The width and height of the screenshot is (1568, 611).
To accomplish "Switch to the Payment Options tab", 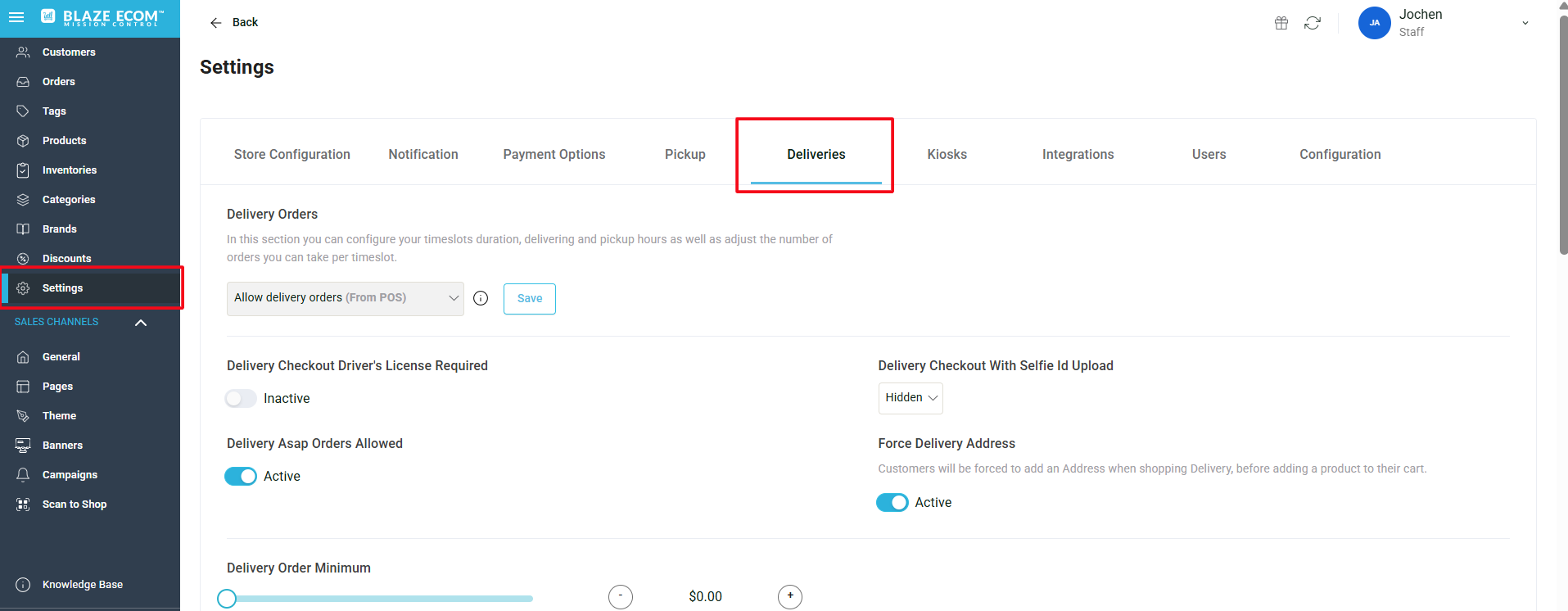I will pyautogui.click(x=554, y=154).
